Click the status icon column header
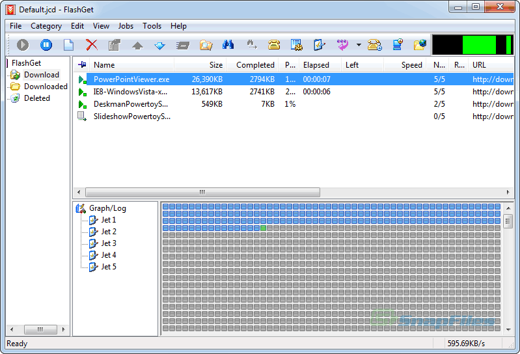This screenshot has width=520, height=354. [x=82, y=65]
